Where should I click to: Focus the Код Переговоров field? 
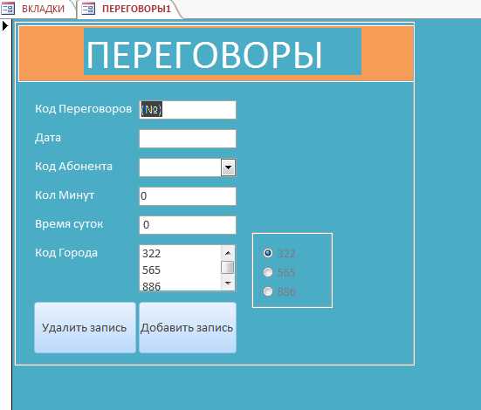[x=188, y=110]
